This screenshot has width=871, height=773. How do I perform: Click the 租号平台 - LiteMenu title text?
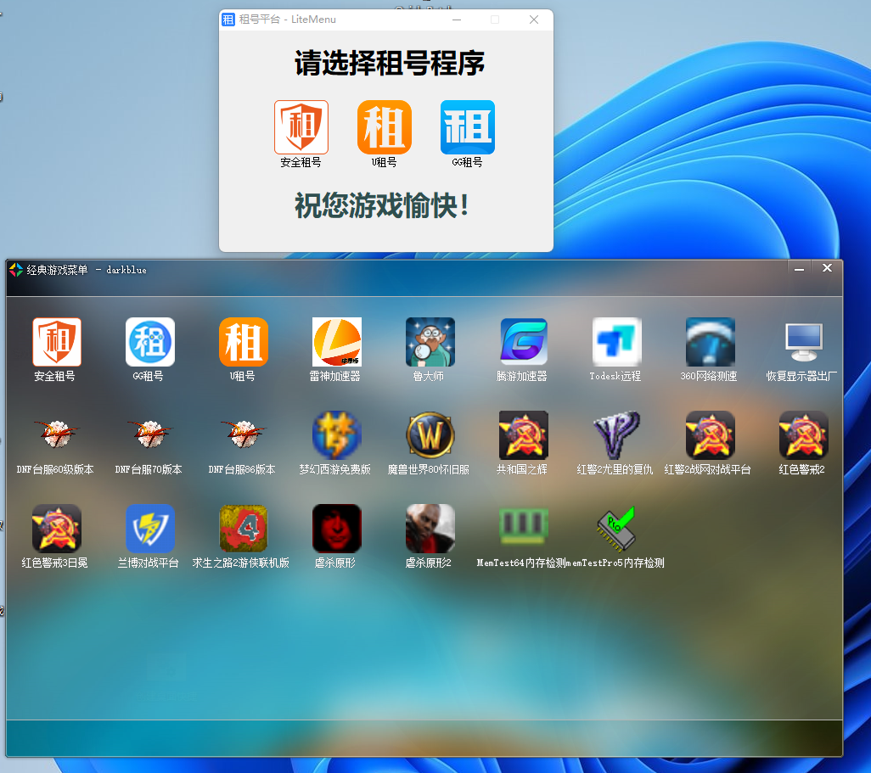pyautogui.click(x=287, y=20)
